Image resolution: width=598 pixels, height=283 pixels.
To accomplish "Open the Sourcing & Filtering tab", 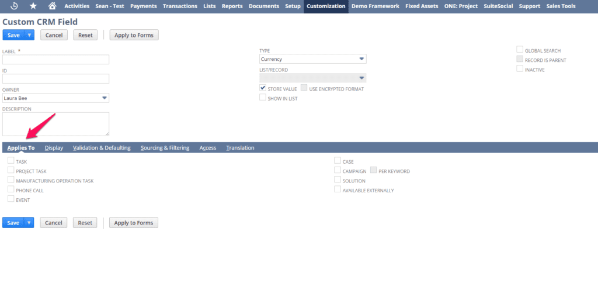I will (165, 148).
